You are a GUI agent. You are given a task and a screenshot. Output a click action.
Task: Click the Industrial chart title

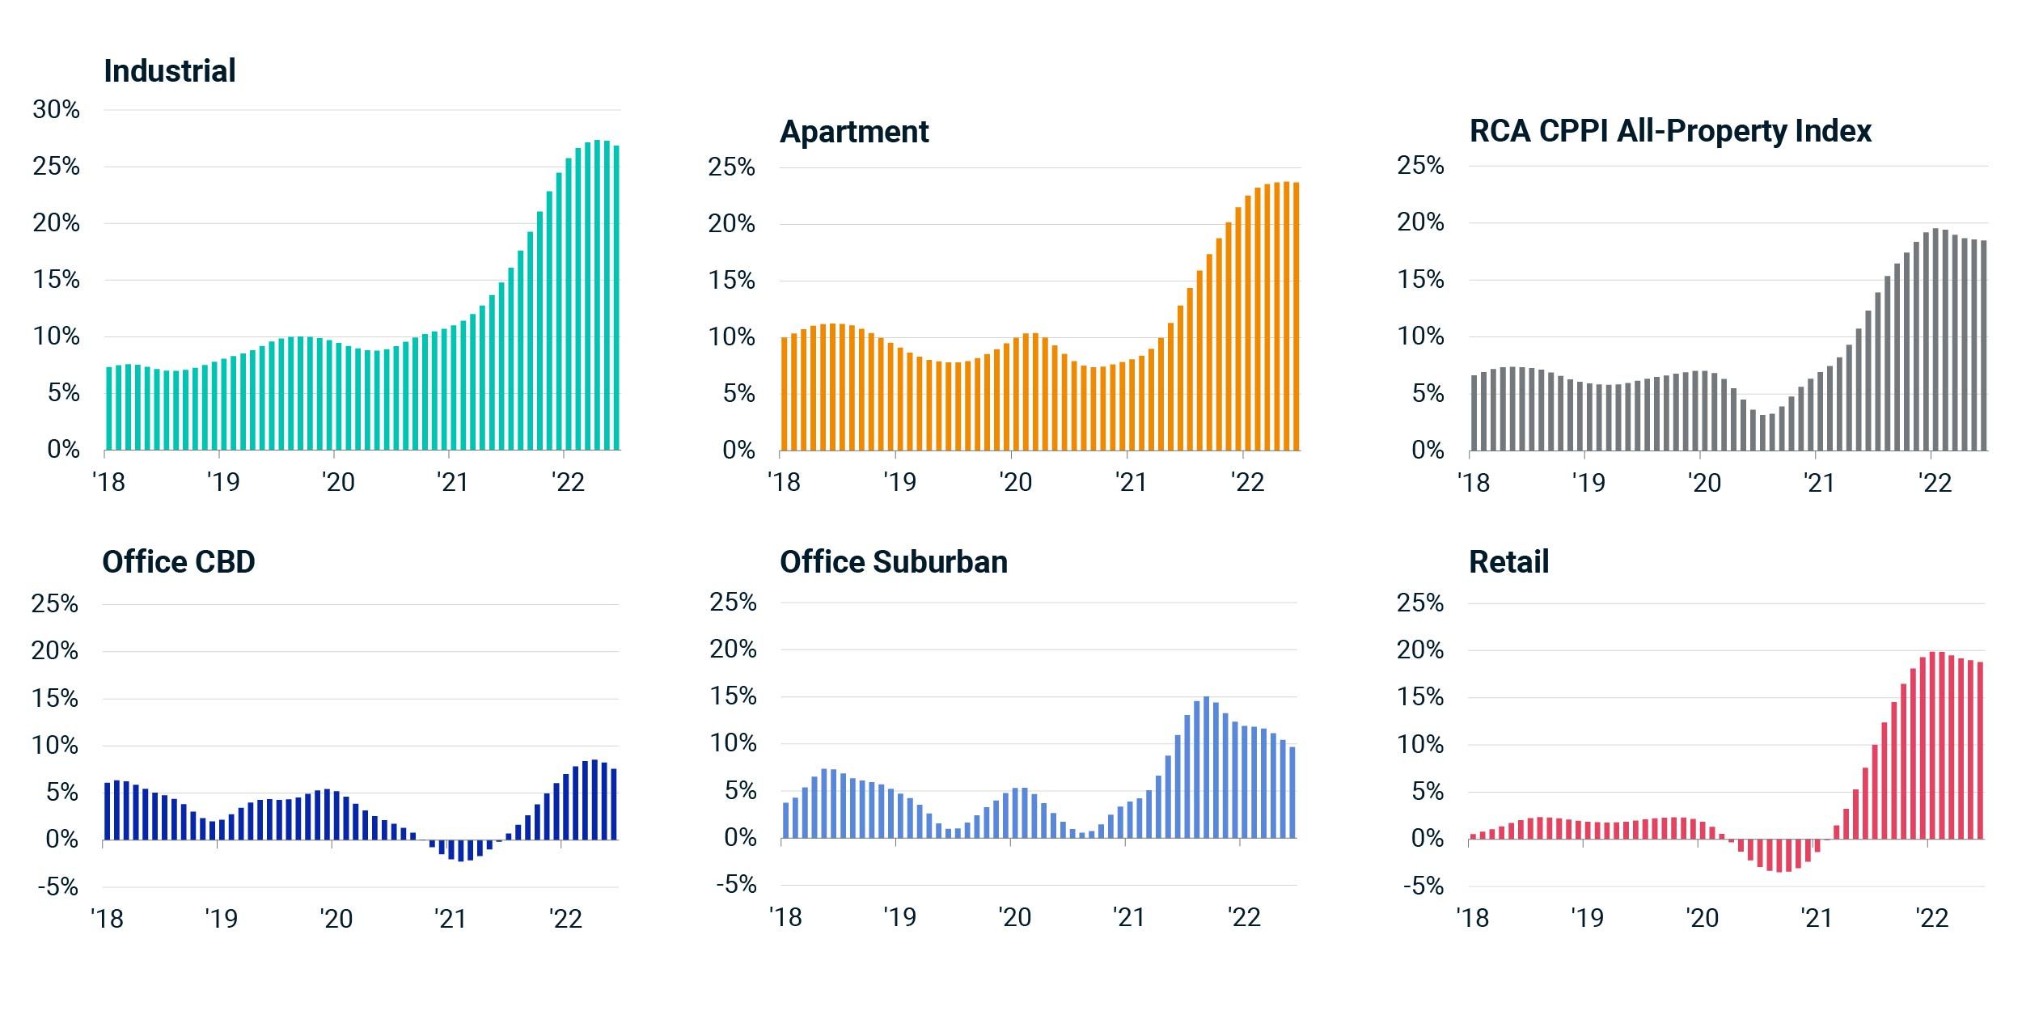pos(170,71)
